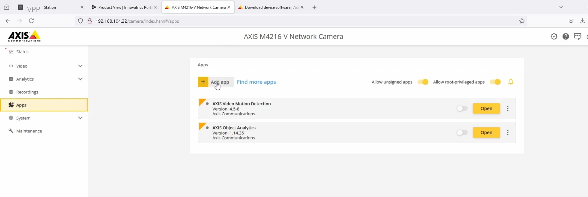Toggle Allow root-privileged apps switch
Image resolution: width=588 pixels, height=197 pixels.
pos(495,82)
